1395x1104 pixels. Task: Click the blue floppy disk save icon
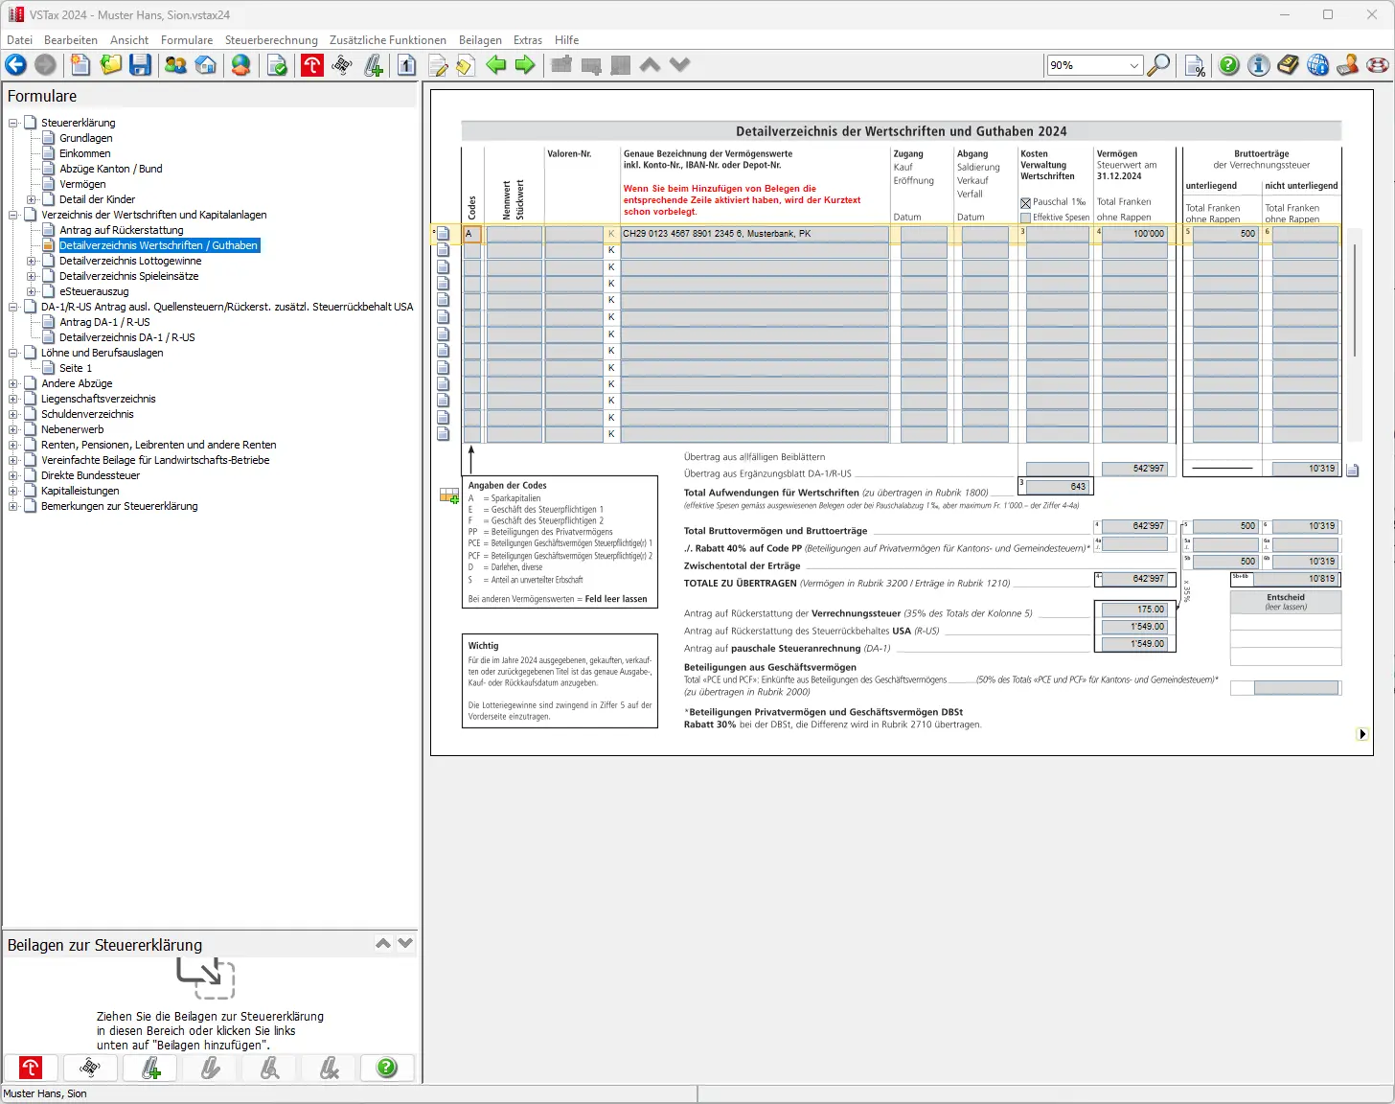click(x=141, y=65)
